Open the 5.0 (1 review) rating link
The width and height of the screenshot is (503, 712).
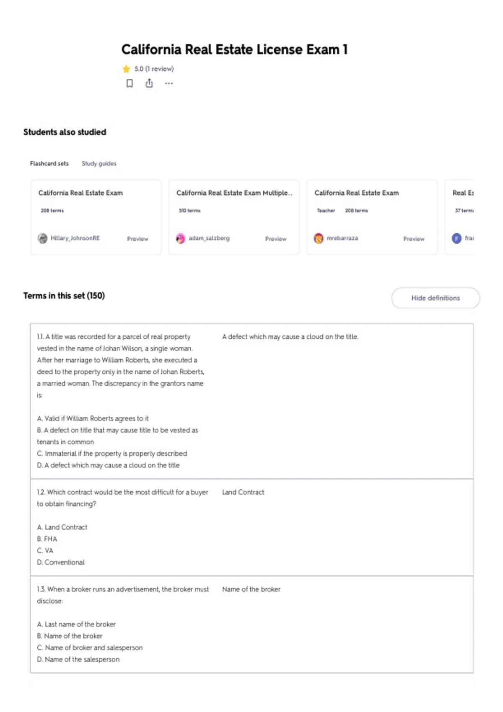tap(154, 69)
